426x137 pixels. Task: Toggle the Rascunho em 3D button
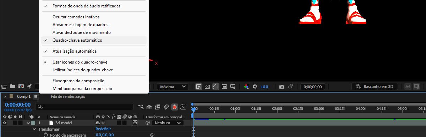375,87
